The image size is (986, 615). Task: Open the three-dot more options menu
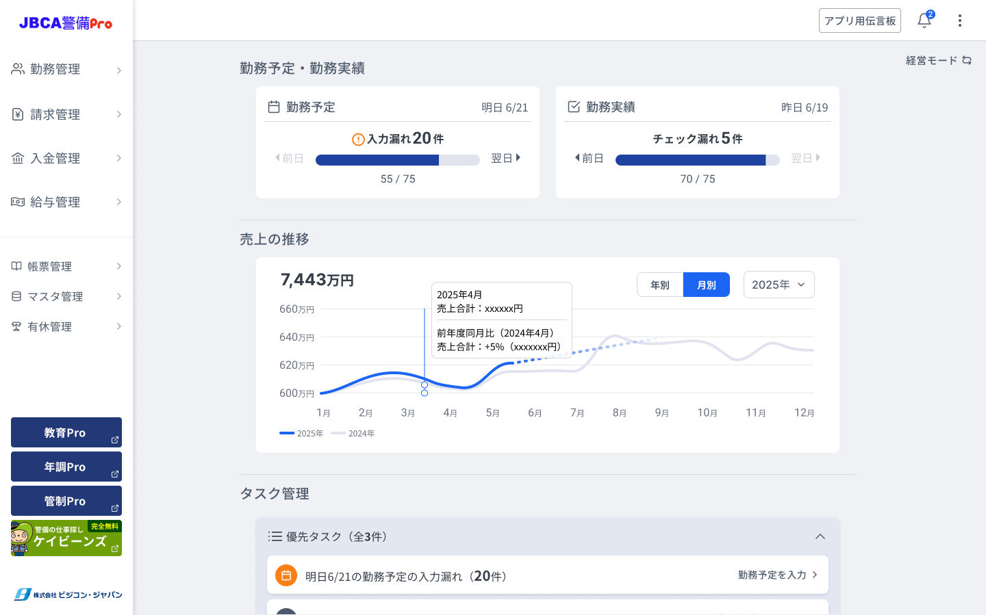point(959,21)
